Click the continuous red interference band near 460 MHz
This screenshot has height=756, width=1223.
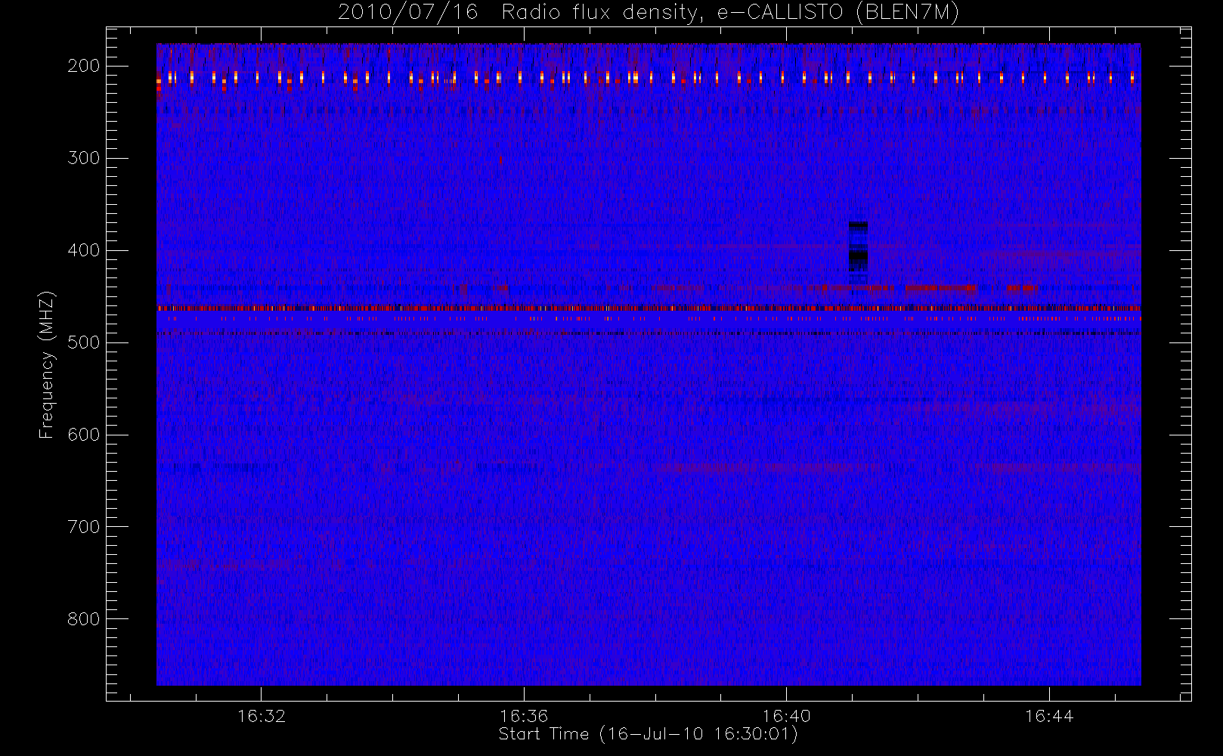coord(649,308)
